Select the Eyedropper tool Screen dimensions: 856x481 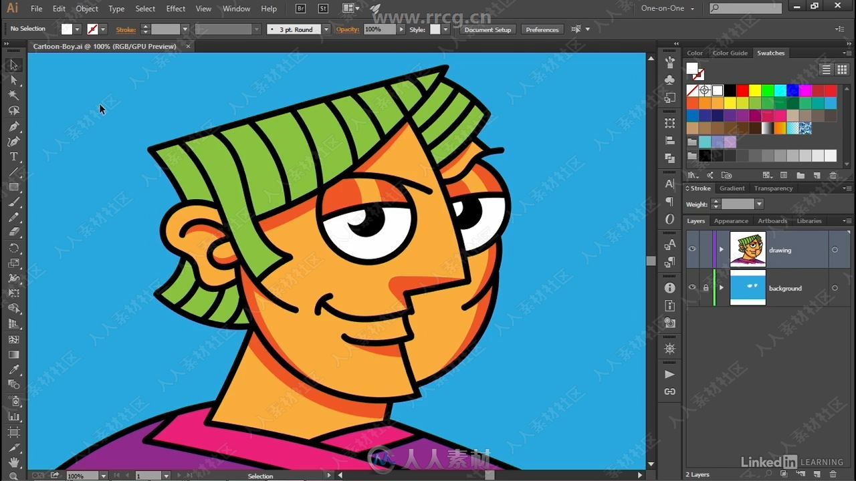point(13,369)
